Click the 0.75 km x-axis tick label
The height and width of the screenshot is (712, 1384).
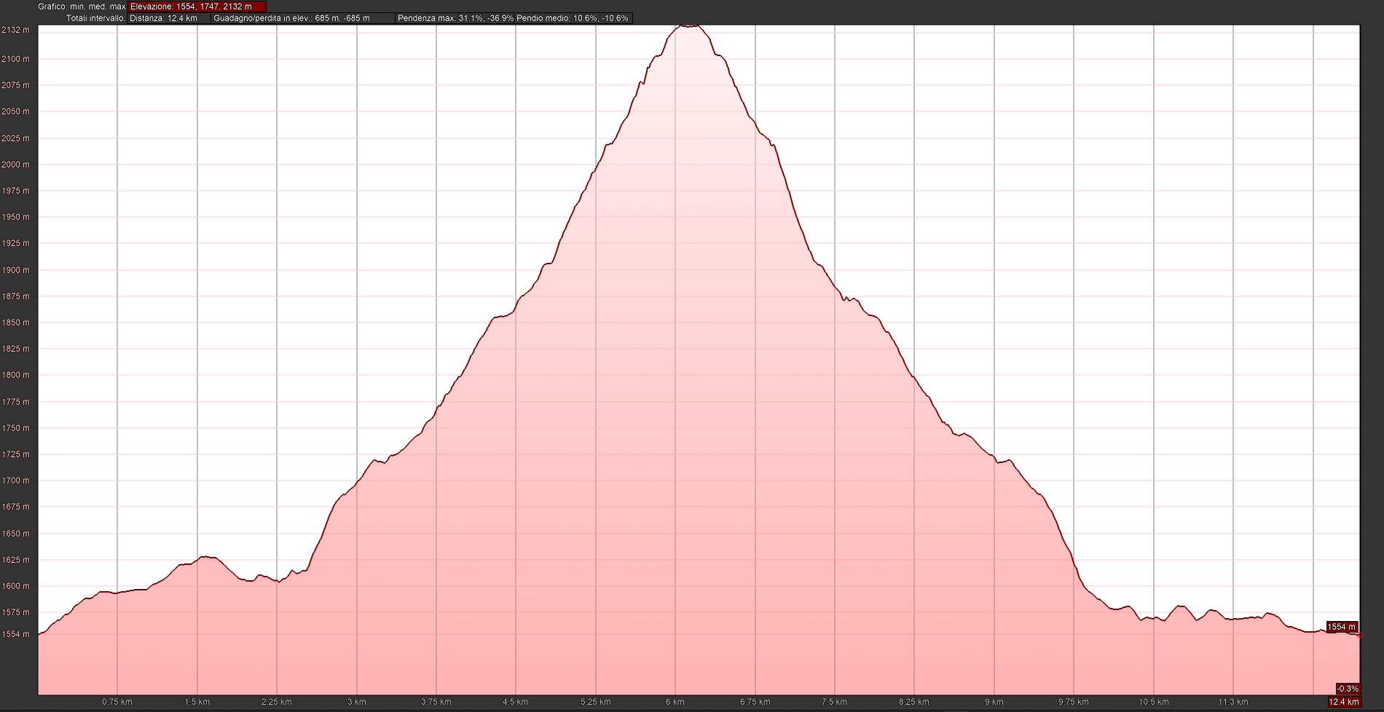(x=117, y=702)
